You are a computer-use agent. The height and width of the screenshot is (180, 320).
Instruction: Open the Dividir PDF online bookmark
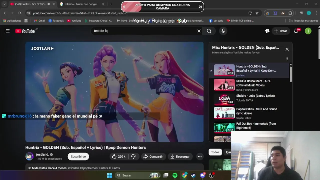pyautogui.click(x=240, y=21)
